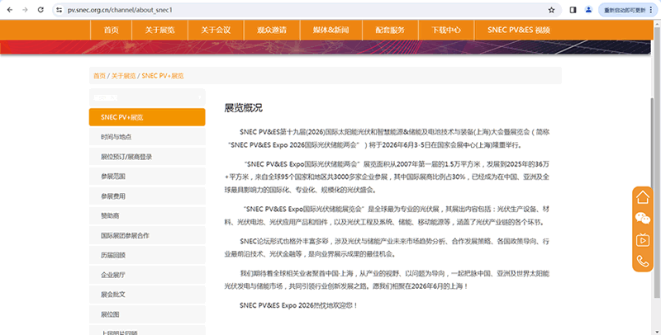Viewport: 661px width, 335px height.
Task: Click the phone contact floating icon
Action: point(643,261)
